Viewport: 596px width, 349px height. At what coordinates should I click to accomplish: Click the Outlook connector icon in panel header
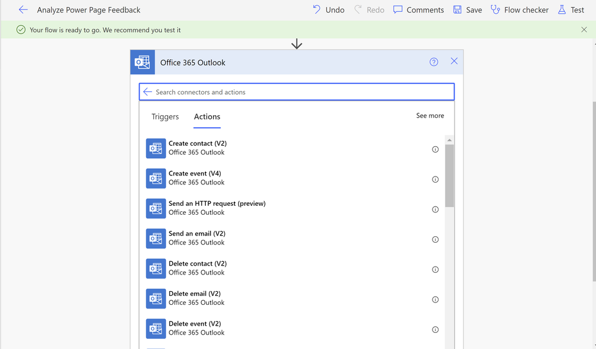(x=143, y=62)
